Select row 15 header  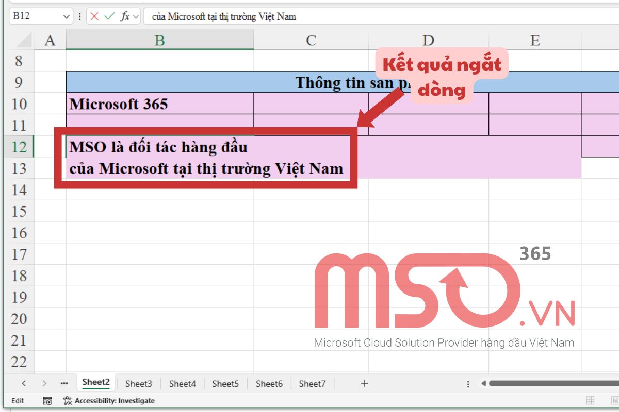point(19,211)
